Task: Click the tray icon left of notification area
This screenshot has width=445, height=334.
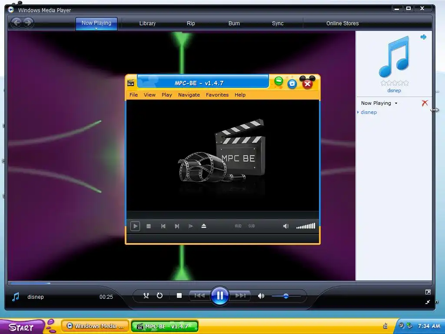Action: click(385, 326)
